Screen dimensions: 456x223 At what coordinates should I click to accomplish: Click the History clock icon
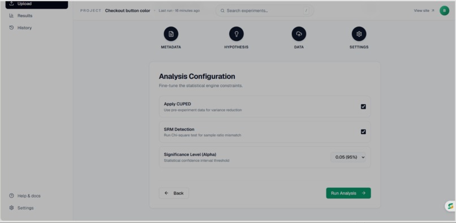click(x=11, y=28)
